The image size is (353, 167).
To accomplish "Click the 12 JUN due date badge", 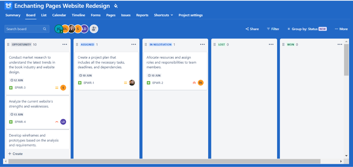I will [17, 80].
